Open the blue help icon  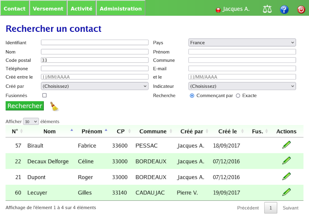(284, 9)
